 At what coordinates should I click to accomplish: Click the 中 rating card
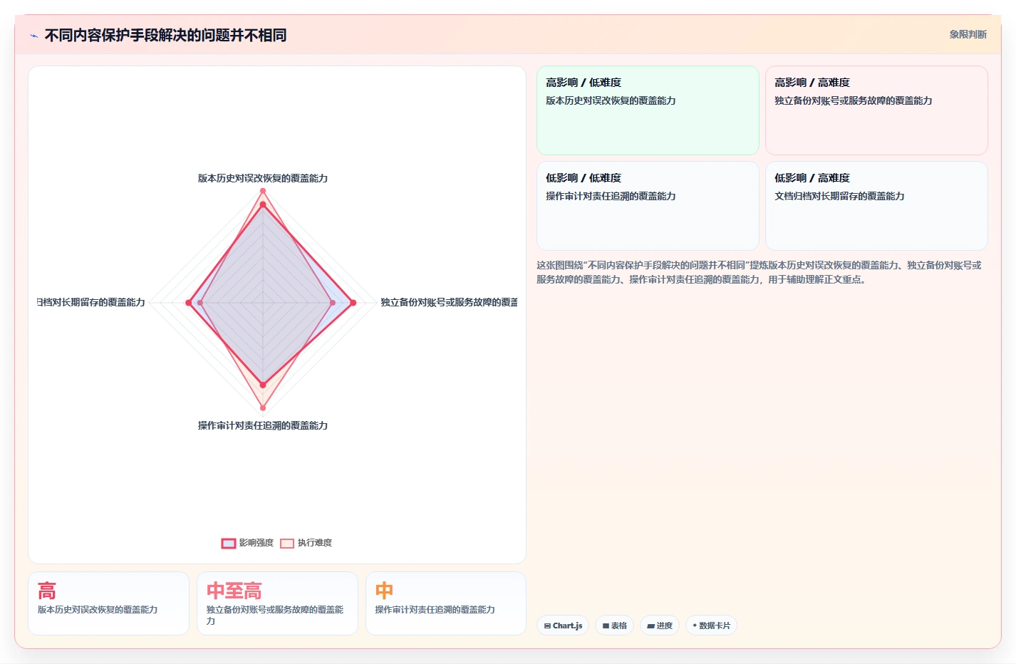[x=446, y=603]
